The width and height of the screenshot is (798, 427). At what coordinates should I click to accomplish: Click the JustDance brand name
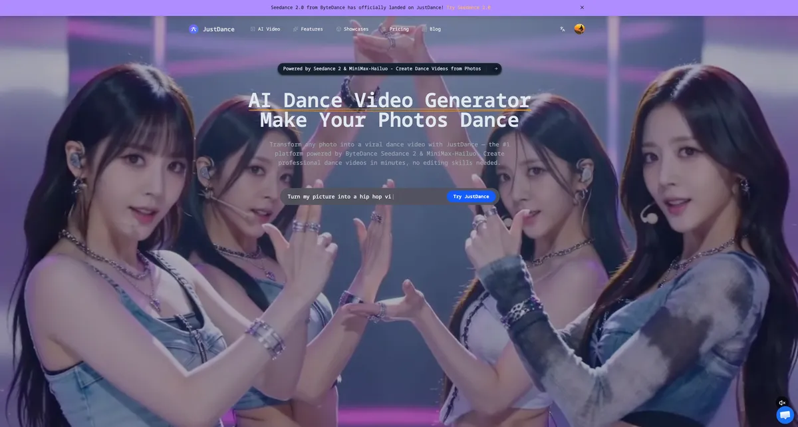[x=218, y=29]
